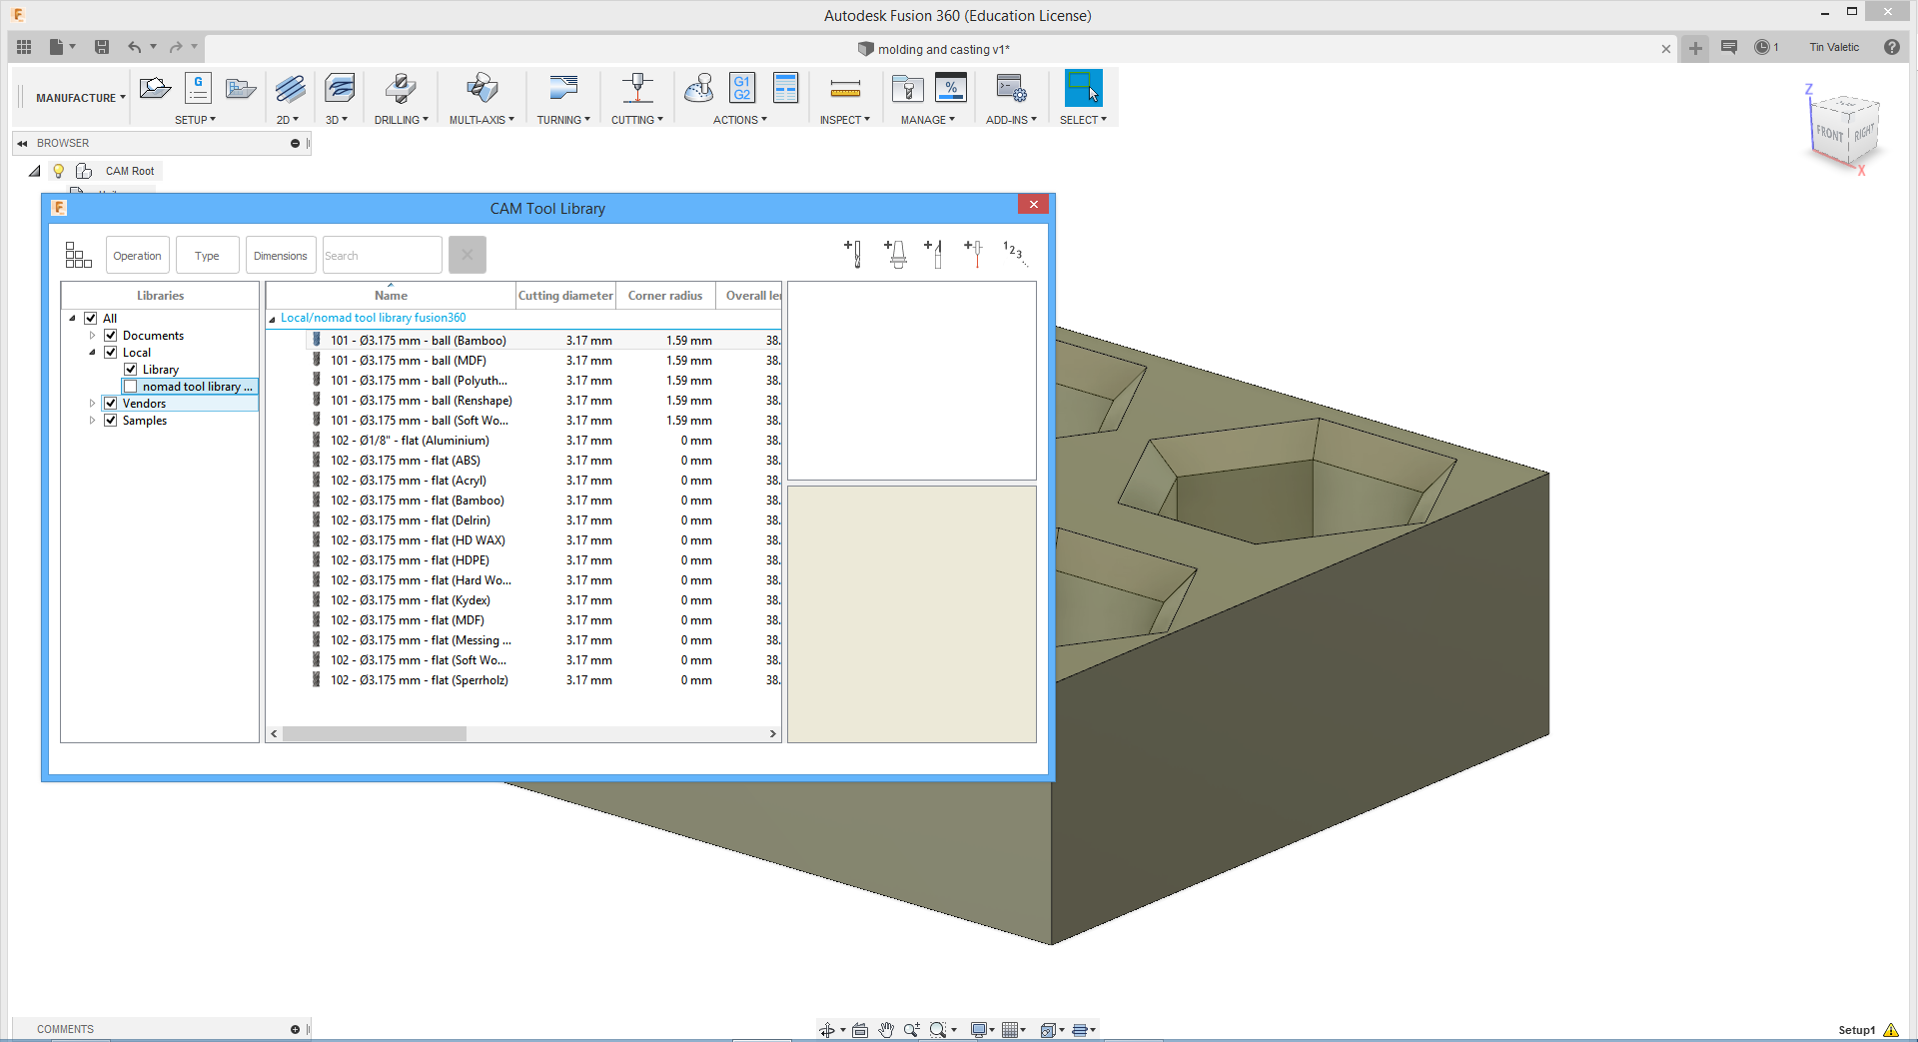Open the INSPECT ribbon menu
The height and width of the screenshot is (1042, 1918).
845,120
